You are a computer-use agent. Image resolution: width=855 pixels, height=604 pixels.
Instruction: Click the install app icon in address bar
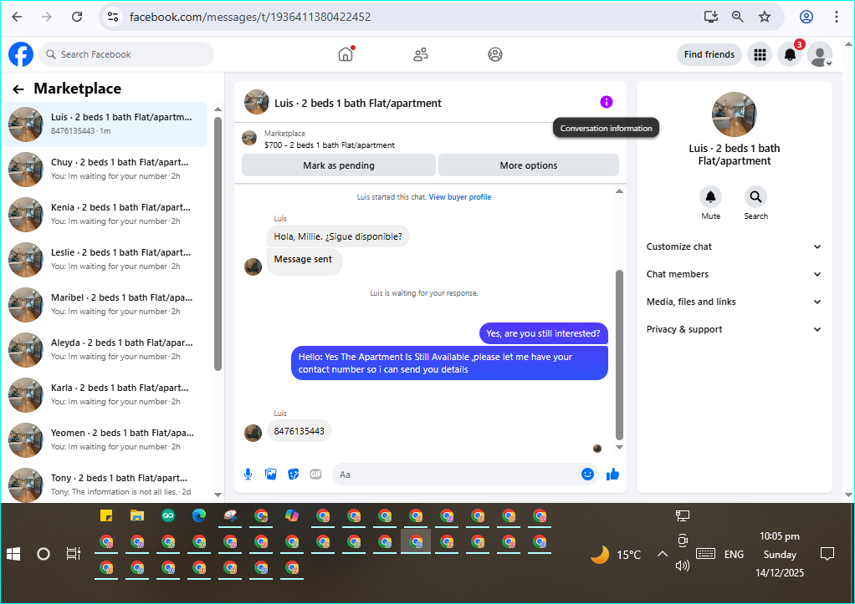click(x=710, y=17)
